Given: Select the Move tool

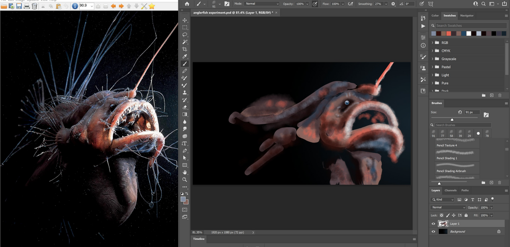Looking at the screenshot, I should (184, 20).
